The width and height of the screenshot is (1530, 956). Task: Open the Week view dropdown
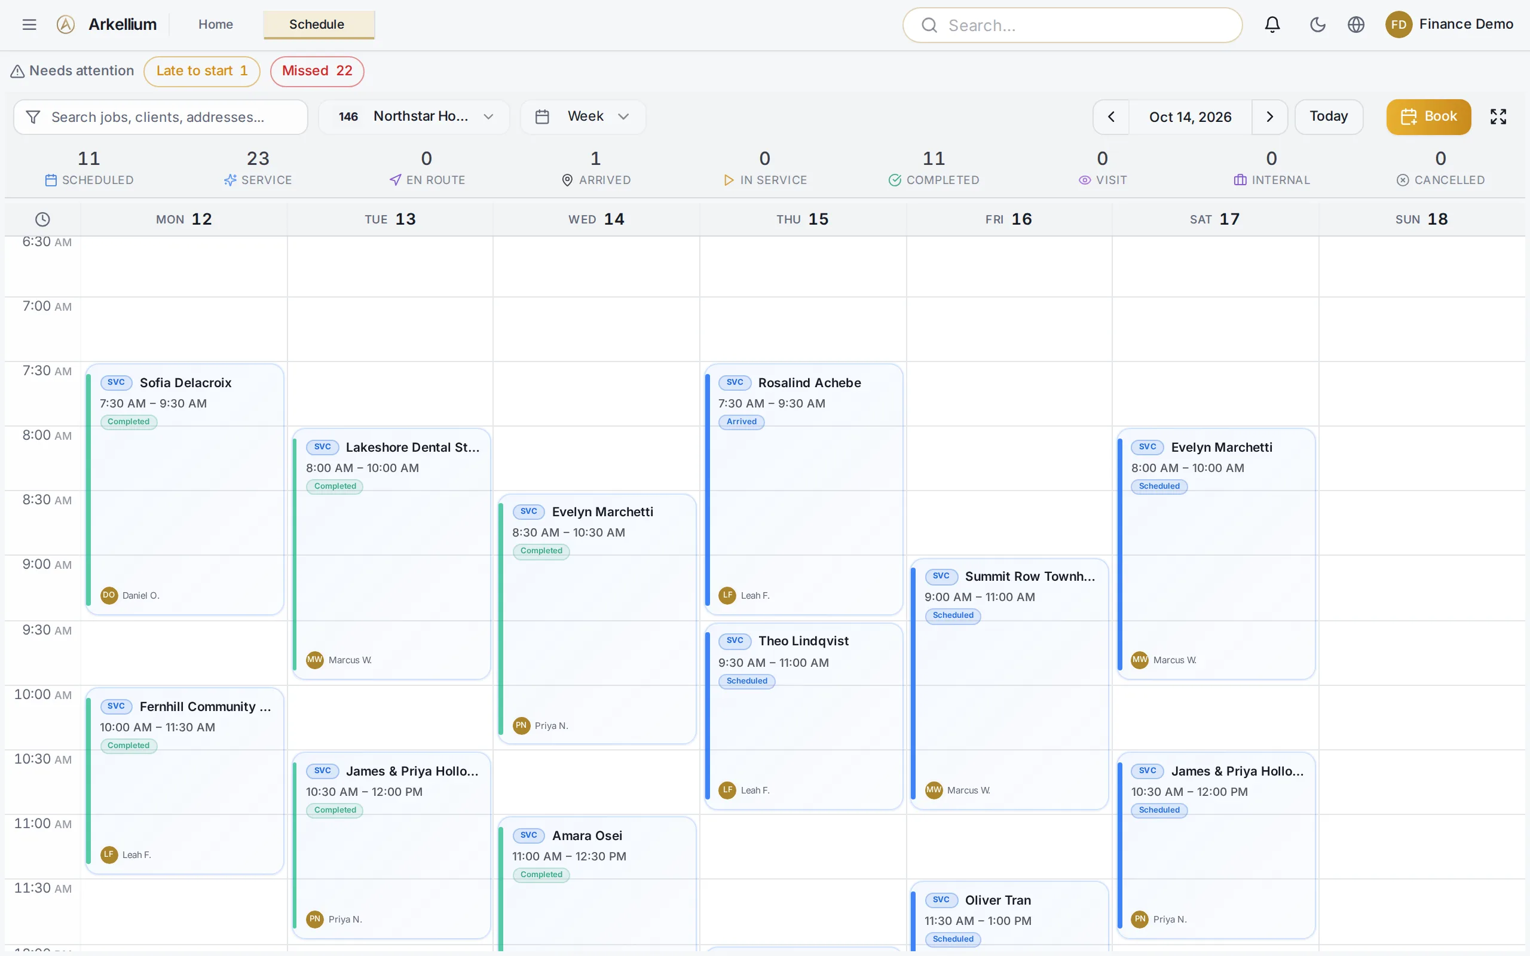[583, 117]
